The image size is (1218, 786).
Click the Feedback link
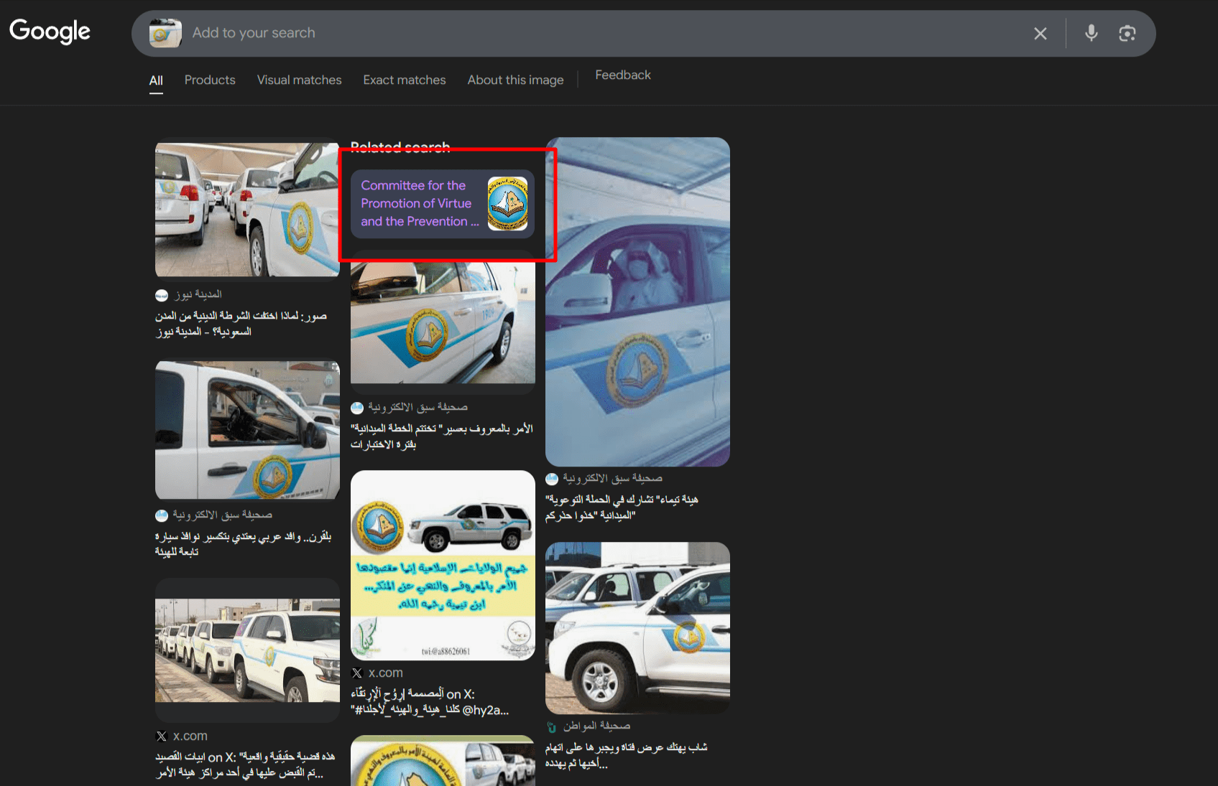pos(622,75)
